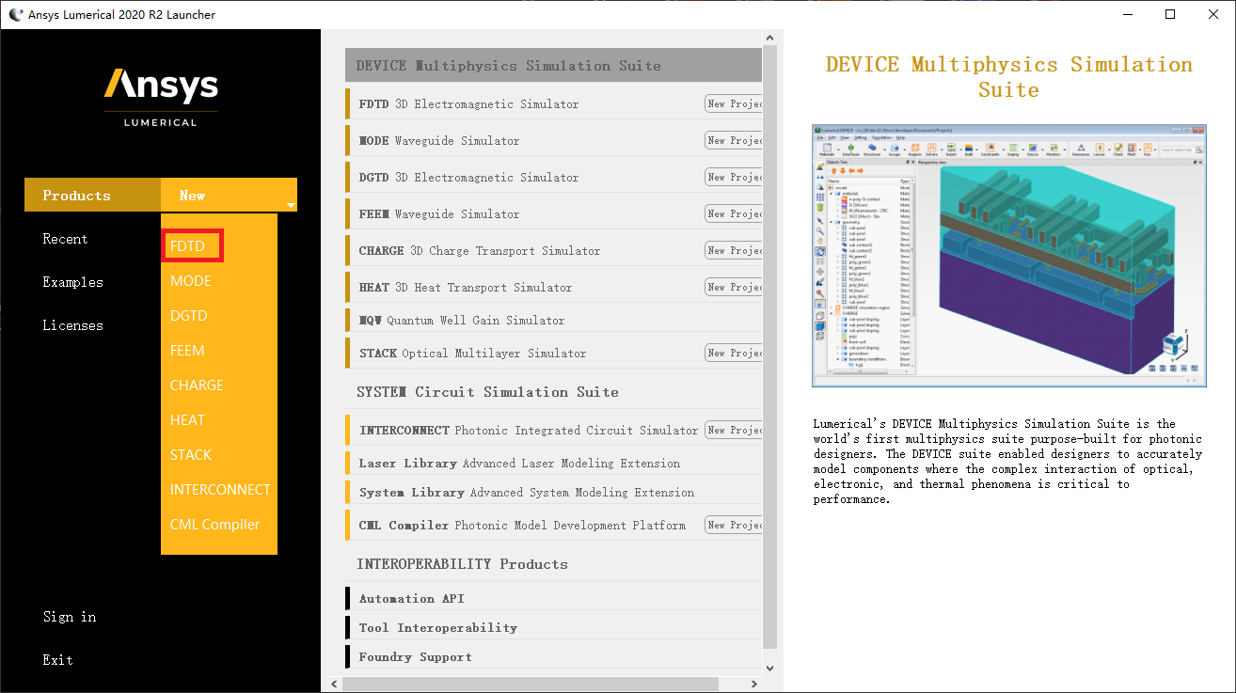Click the Ansys Lumerical logo
This screenshot has width=1236, height=693.
pos(161,95)
